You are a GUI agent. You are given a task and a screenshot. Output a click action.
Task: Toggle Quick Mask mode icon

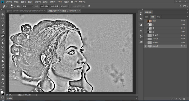click(3, 97)
